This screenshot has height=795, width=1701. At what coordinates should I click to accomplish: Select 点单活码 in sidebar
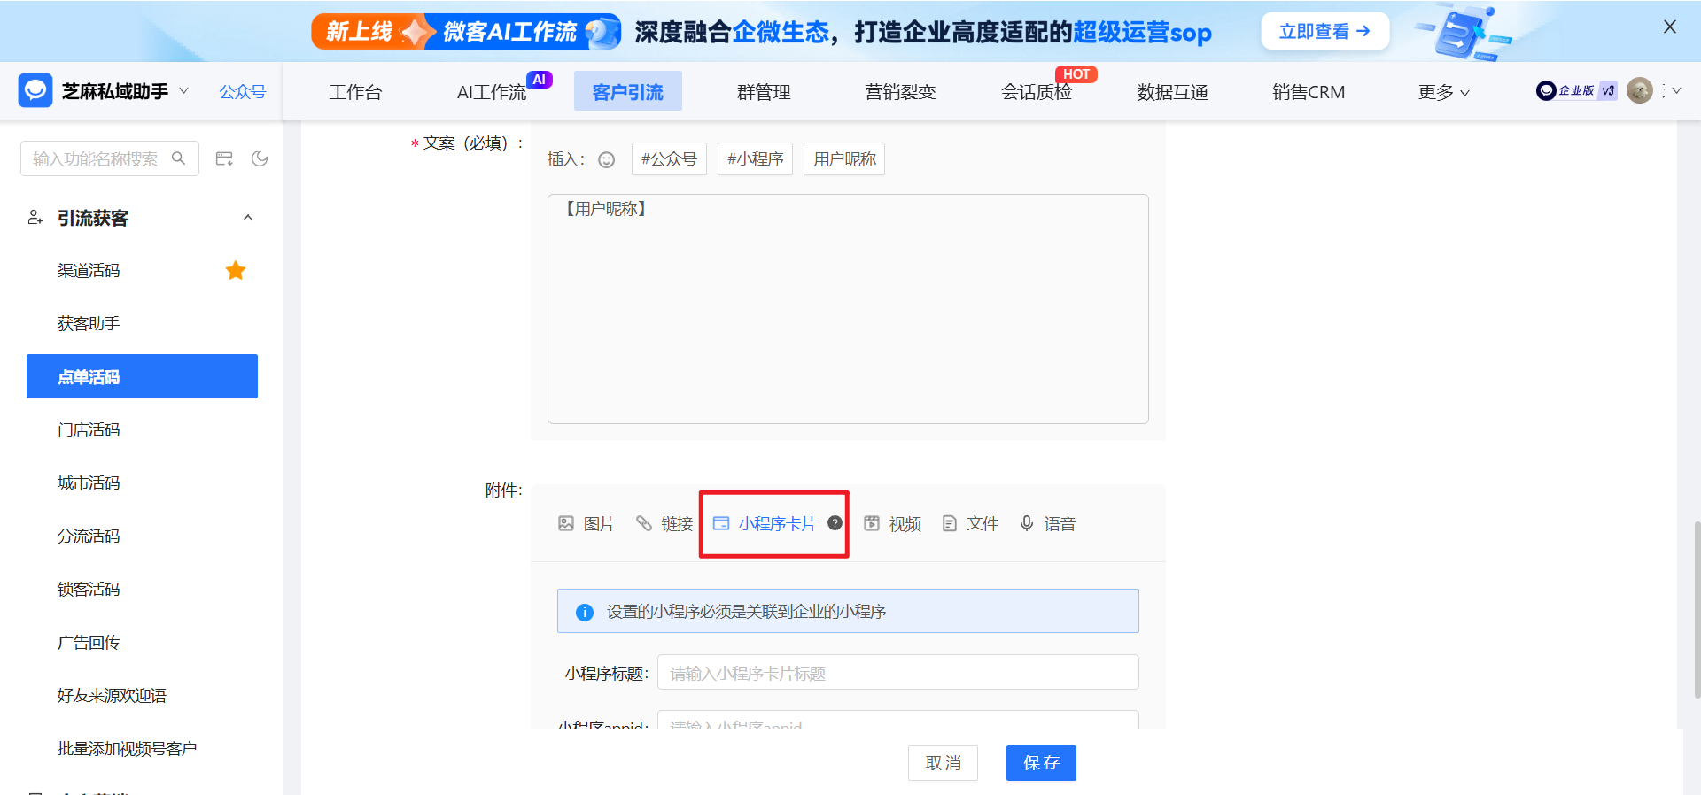(x=142, y=376)
